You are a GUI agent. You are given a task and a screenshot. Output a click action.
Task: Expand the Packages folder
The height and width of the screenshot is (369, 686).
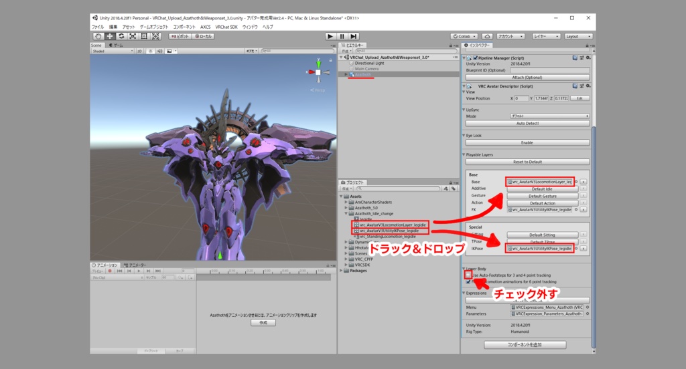pyautogui.click(x=342, y=271)
